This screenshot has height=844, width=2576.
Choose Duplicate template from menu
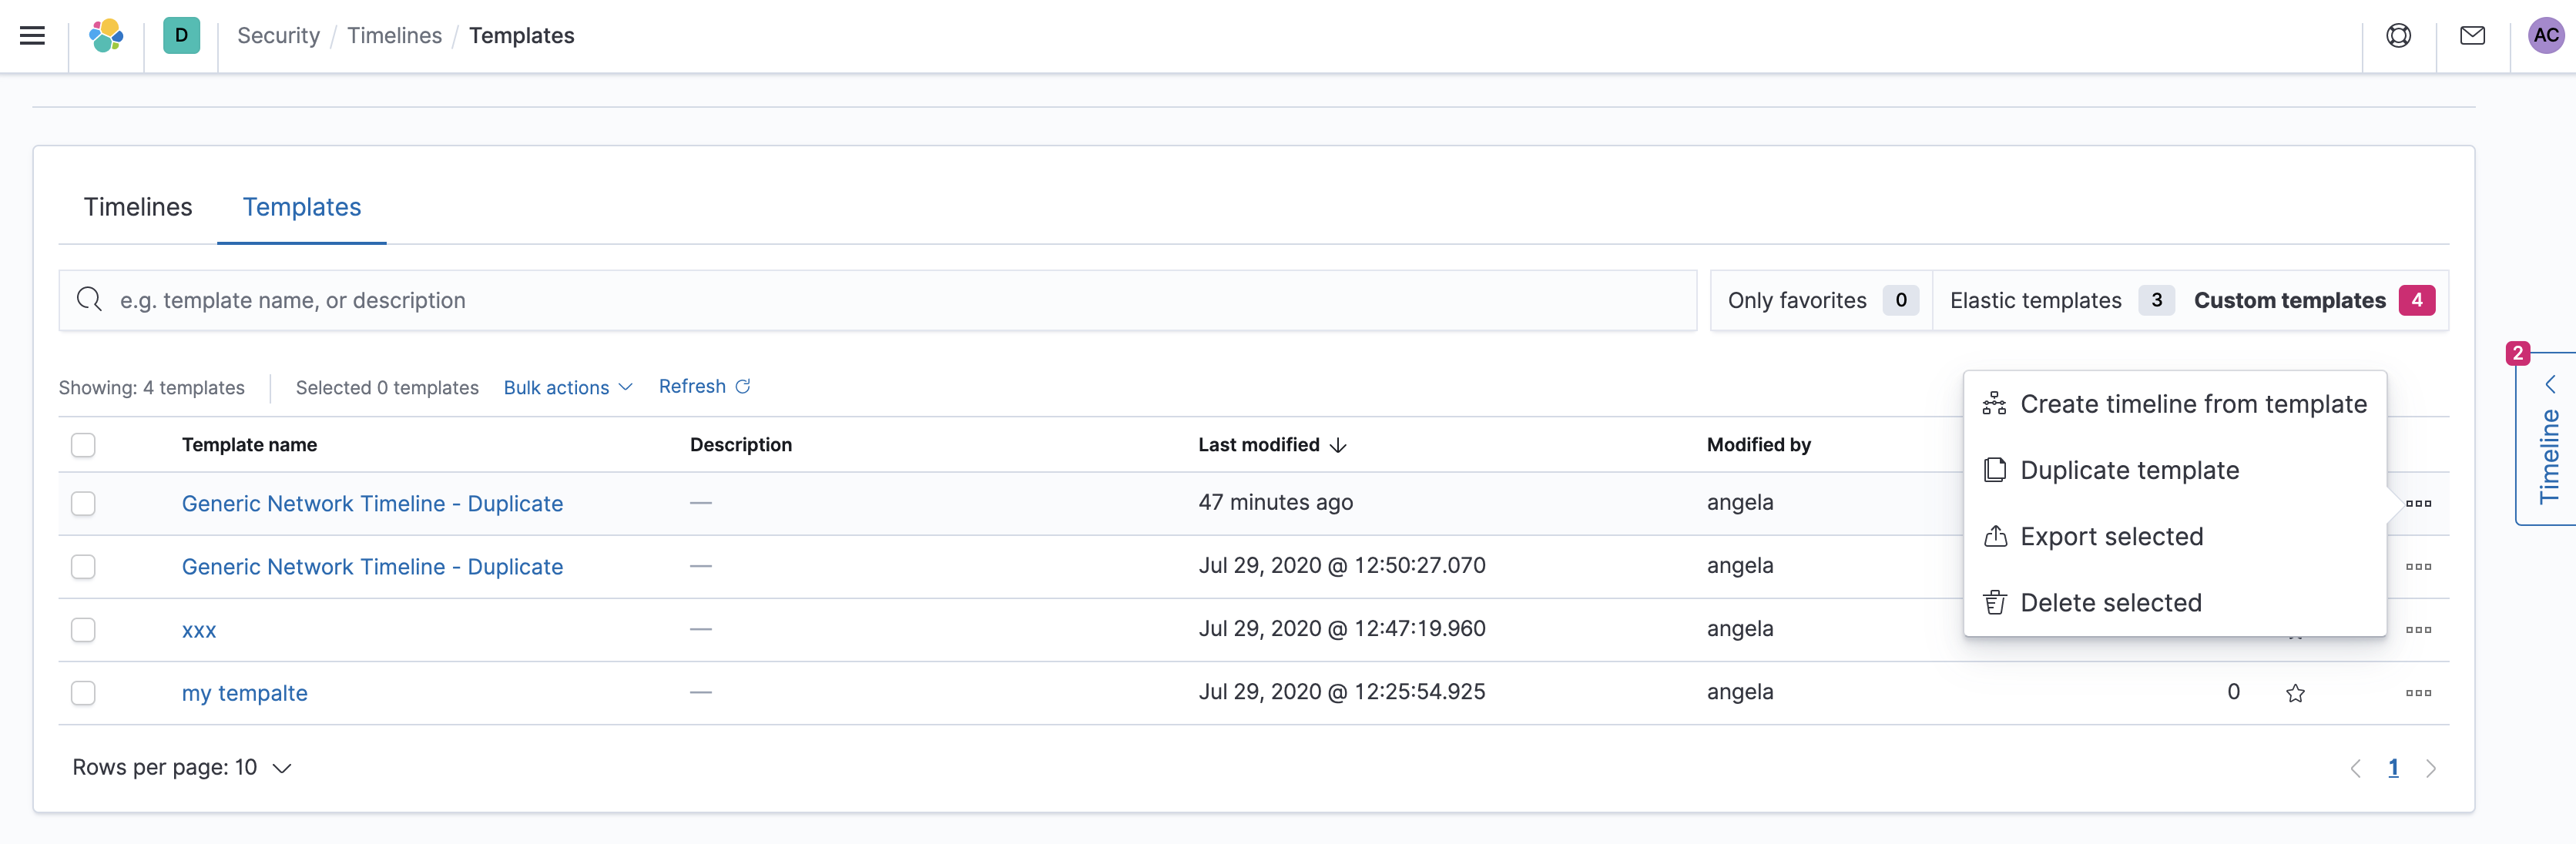pos(2129,470)
